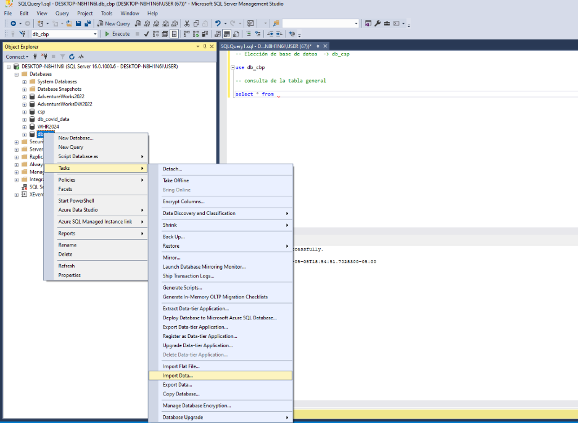Open the Tools menu
The width and height of the screenshot is (578, 423).
(107, 13)
